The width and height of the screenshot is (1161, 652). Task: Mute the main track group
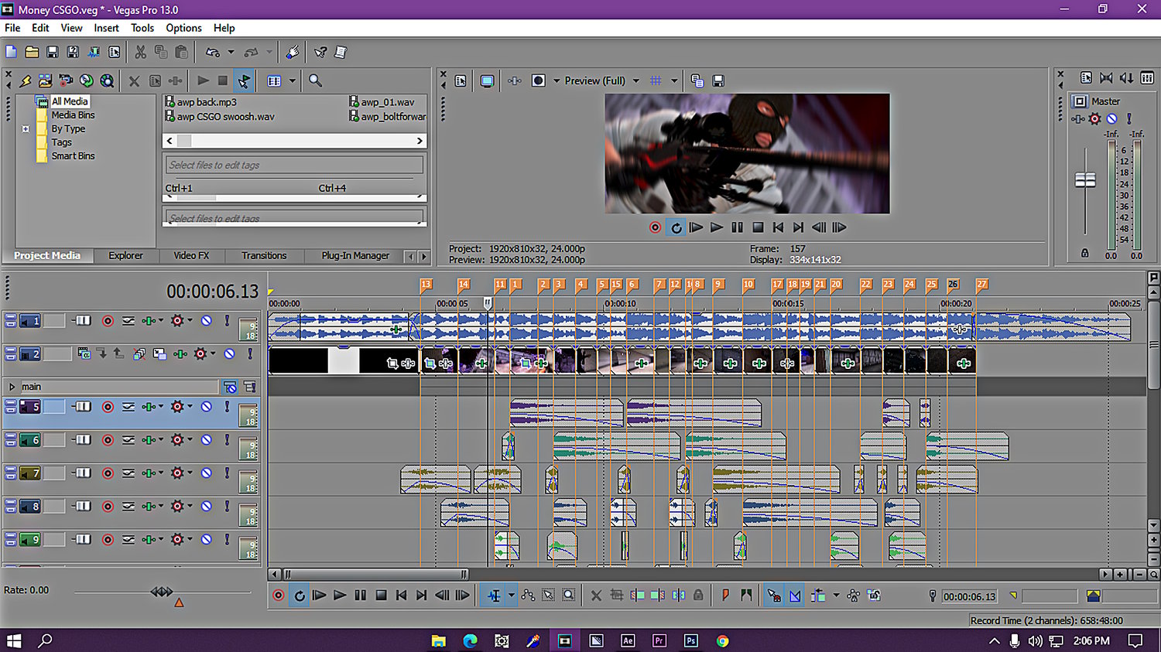(x=230, y=387)
